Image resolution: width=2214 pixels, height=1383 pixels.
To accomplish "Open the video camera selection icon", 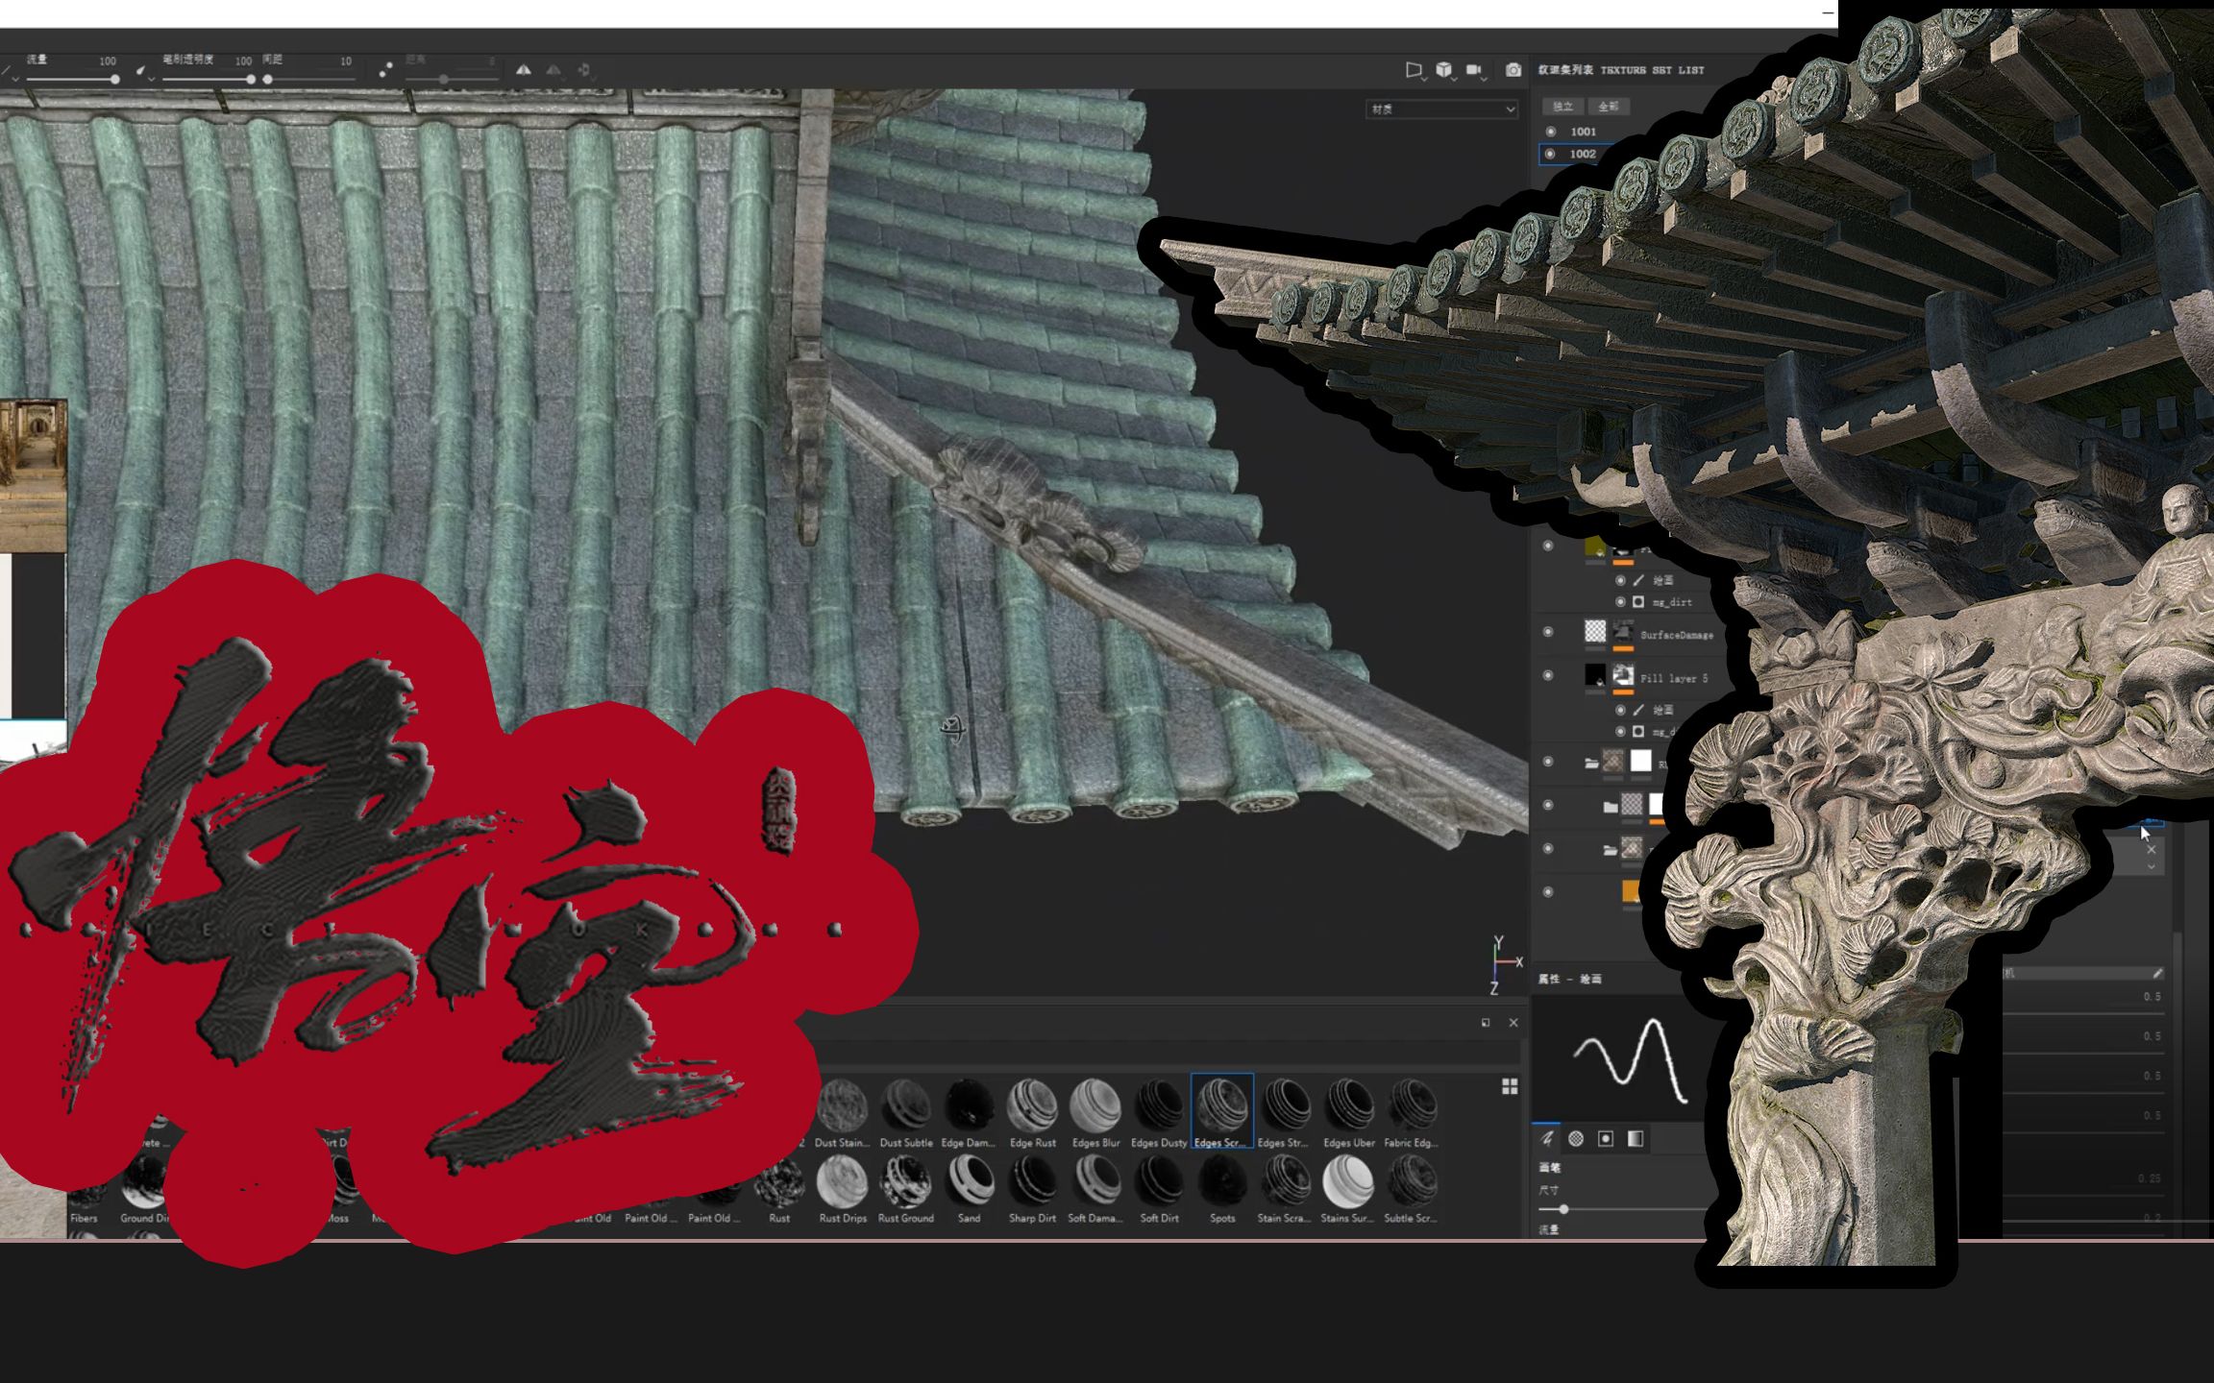I will [1474, 70].
